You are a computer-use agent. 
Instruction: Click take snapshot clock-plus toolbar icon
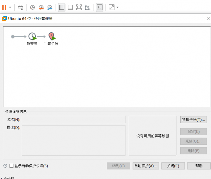click(x=32, y=7)
